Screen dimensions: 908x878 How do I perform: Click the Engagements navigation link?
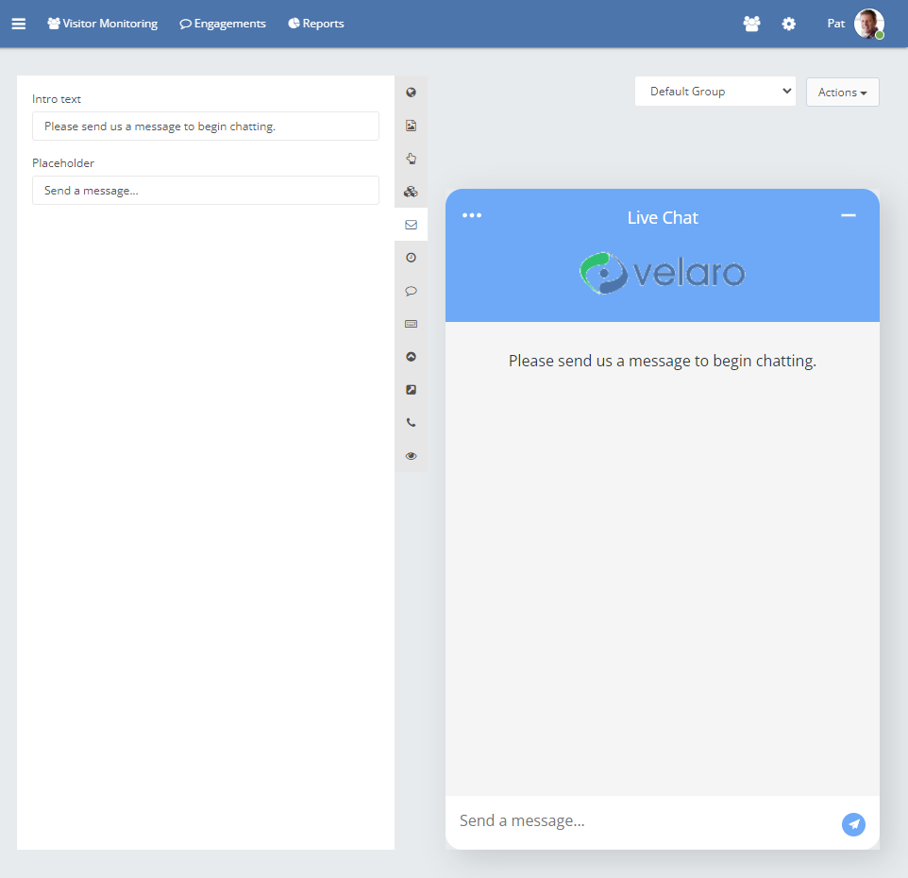click(223, 24)
